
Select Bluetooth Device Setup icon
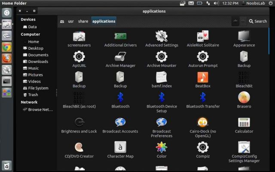pyautogui.click(x=162, y=97)
